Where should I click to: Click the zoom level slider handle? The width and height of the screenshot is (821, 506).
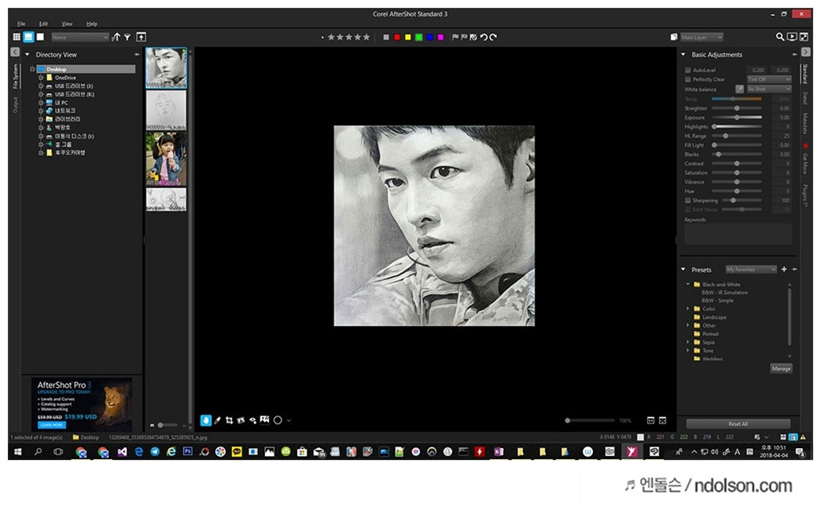pos(568,420)
